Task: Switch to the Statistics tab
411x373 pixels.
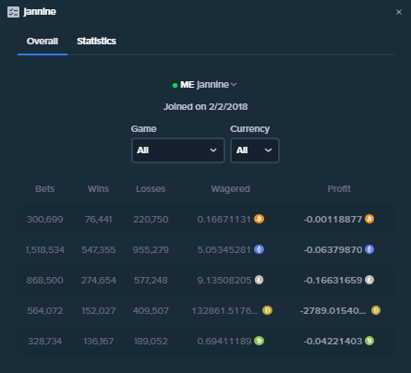Action: (96, 42)
